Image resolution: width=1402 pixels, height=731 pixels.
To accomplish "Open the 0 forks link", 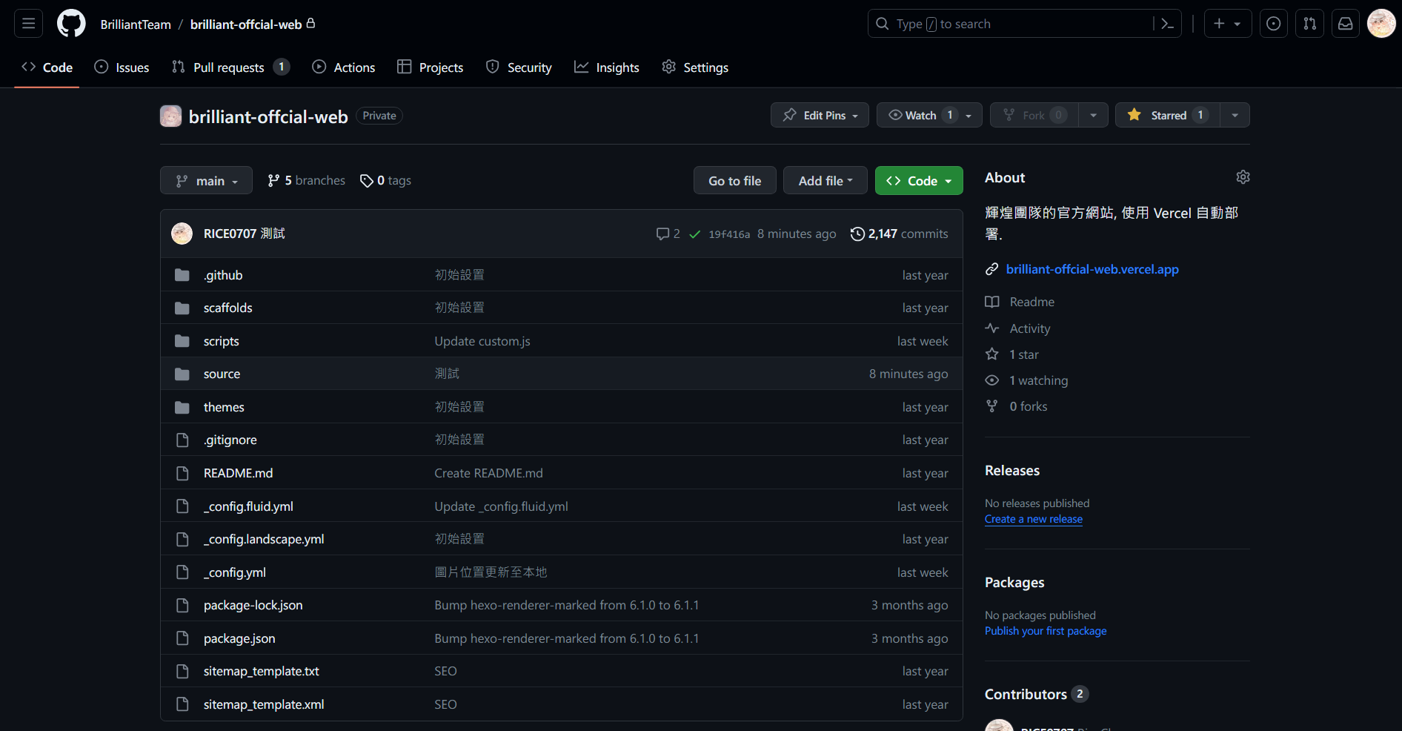I will pos(1016,406).
